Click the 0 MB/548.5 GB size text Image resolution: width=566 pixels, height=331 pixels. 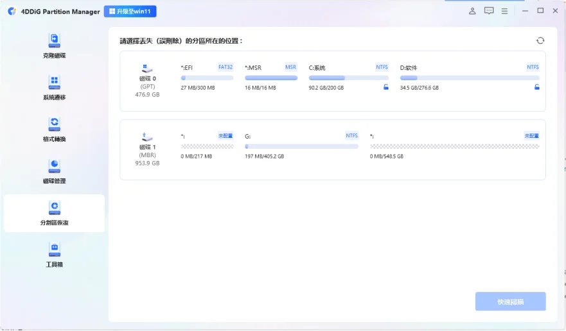387,156
